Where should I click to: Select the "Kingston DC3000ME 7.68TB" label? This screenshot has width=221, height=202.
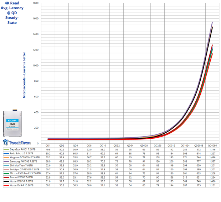pyautogui.click(x=25, y=157)
